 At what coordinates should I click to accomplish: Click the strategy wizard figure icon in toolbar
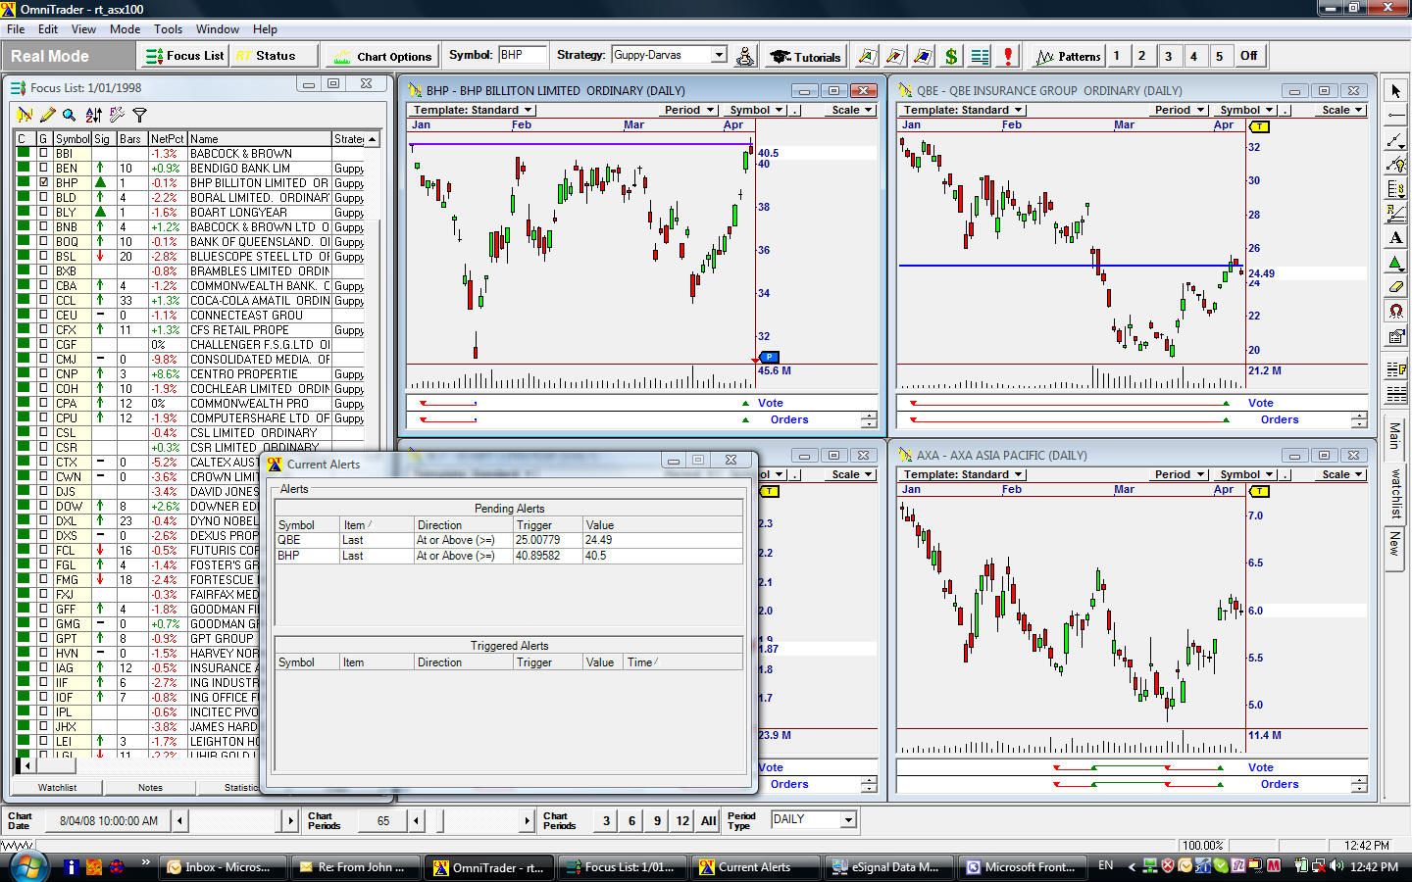[745, 56]
